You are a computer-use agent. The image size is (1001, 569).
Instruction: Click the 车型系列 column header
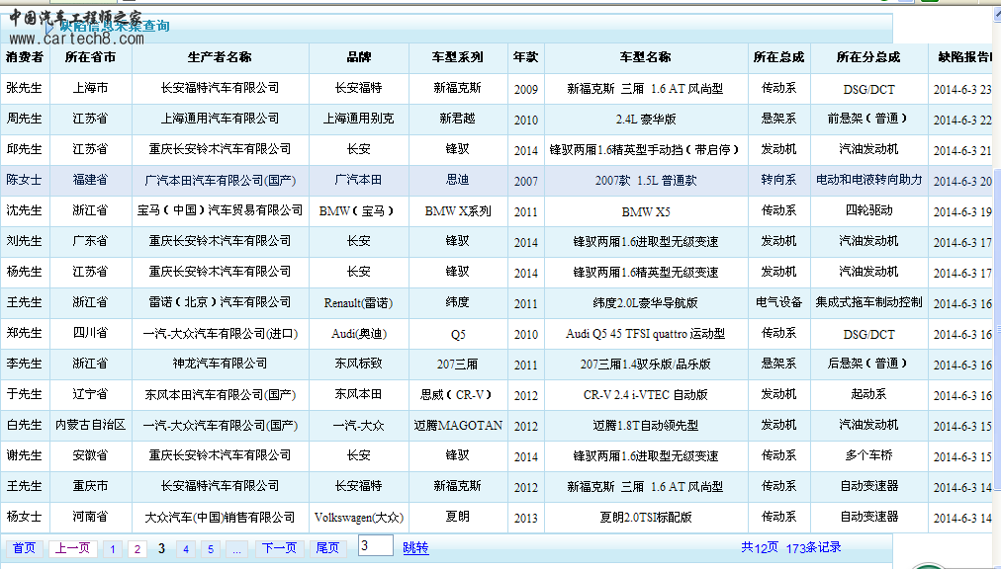pos(458,58)
